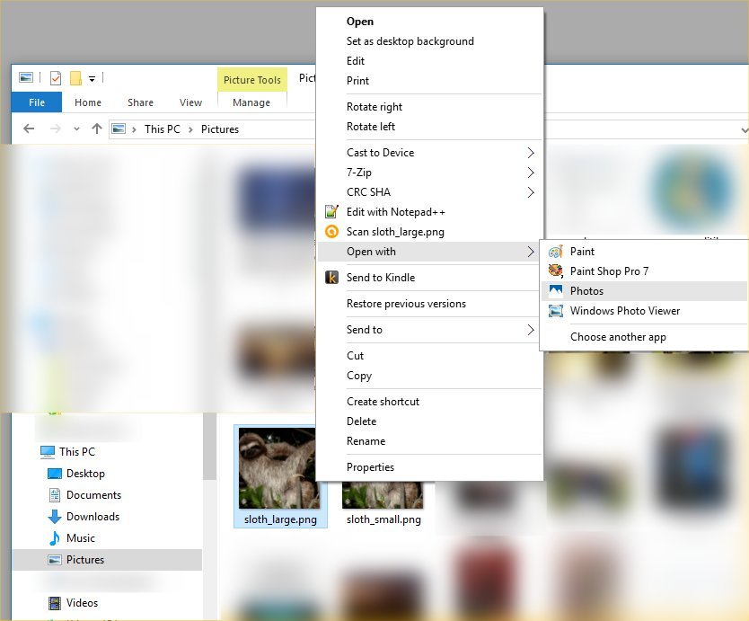Click the orange antivirus Scan icon
This screenshot has width=749, height=621.
click(331, 232)
